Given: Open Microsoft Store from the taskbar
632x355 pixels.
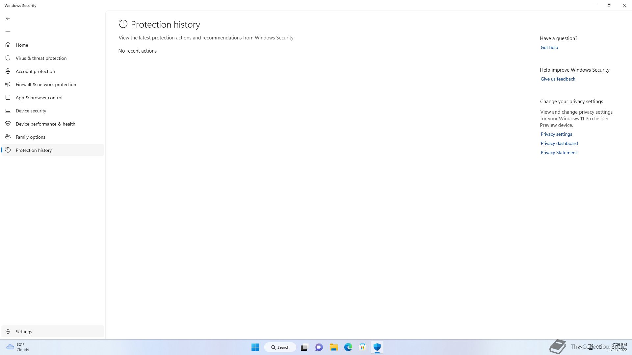Looking at the screenshot, I should (362, 347).
